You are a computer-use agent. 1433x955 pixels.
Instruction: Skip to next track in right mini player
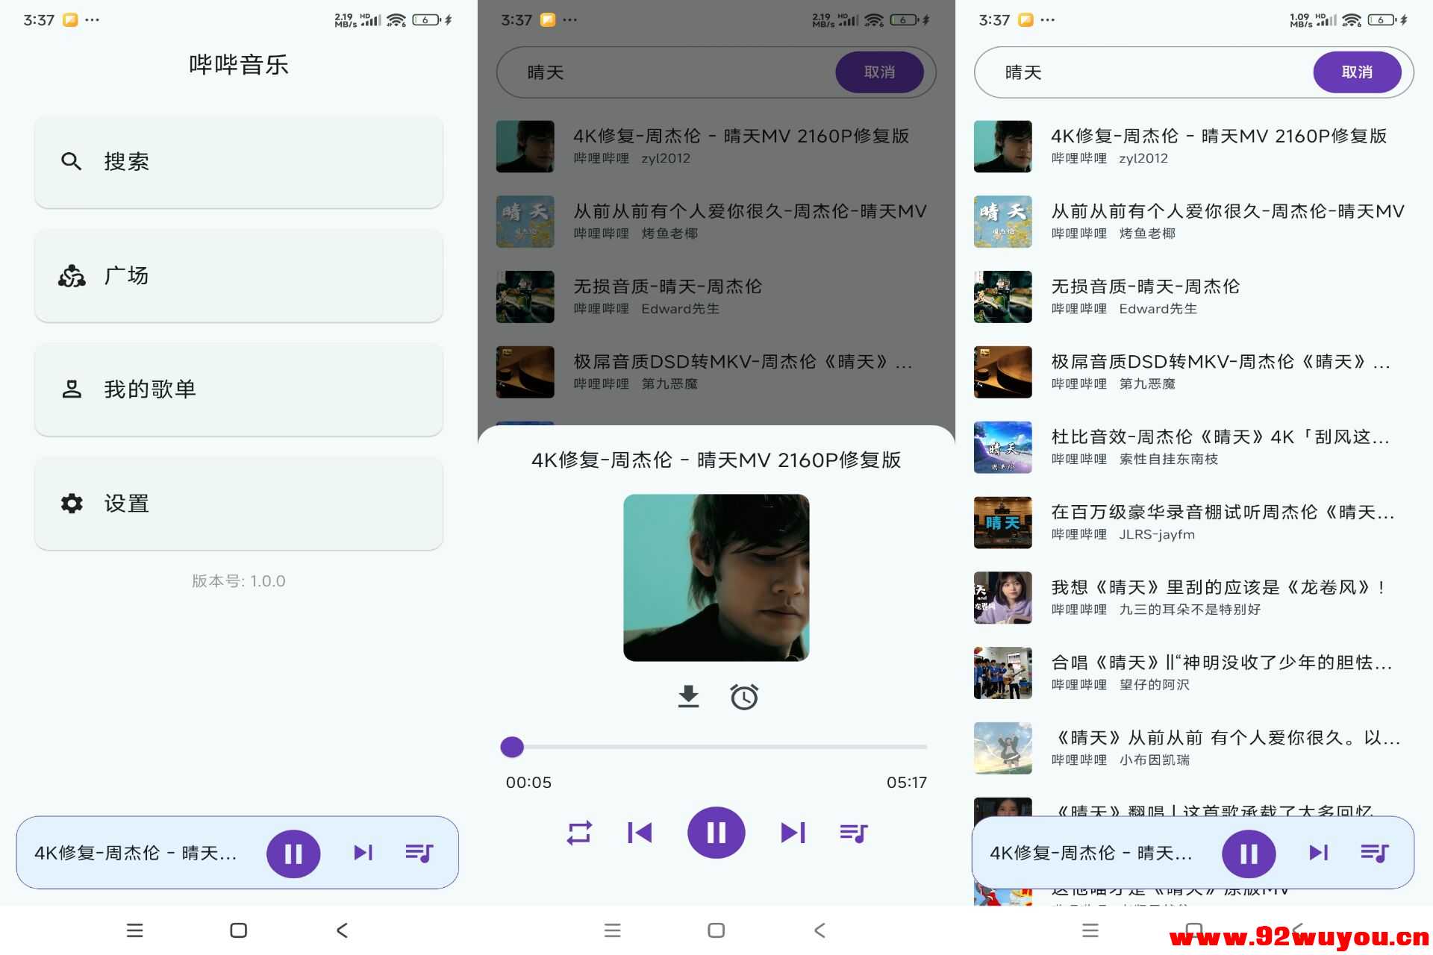pyautogui.click(x=1318, y=853)
